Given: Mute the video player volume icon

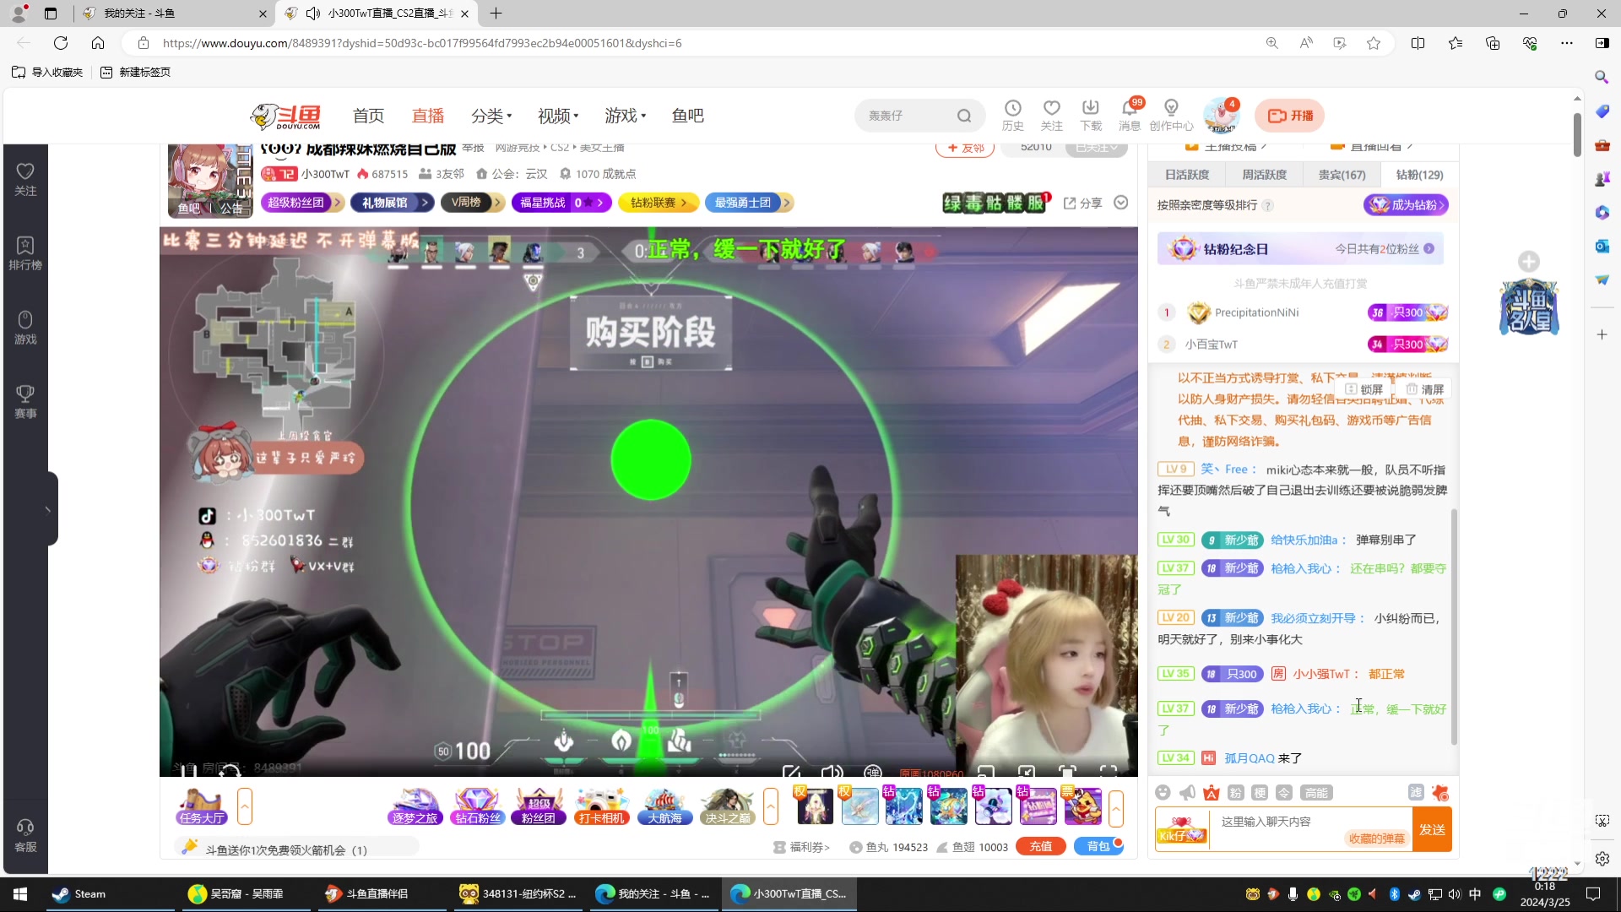Looking at the screenshot, I should tap(832, 772).
